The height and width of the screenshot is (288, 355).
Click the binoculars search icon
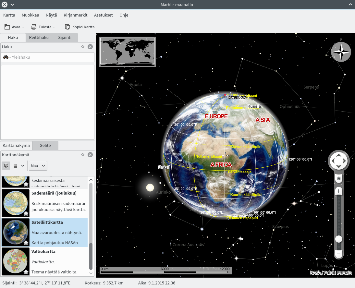point(6,57)
